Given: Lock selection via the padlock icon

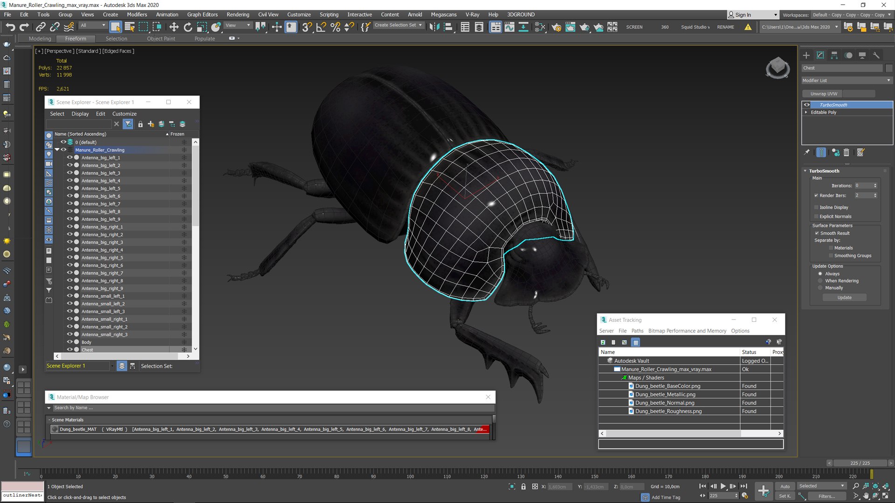Looking at the screenshot, I should [523, 487].
